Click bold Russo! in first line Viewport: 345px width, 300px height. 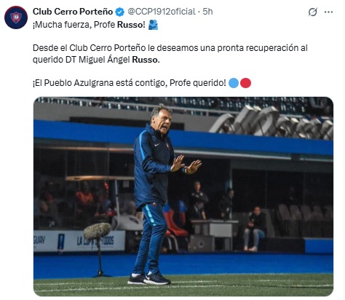(131, 25)
